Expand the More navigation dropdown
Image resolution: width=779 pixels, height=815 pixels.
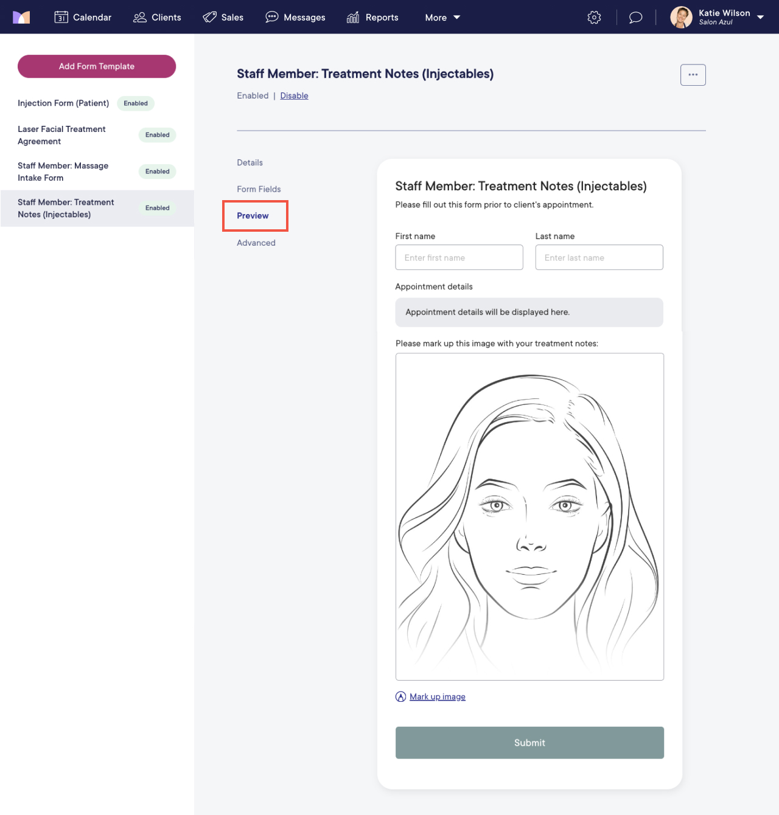tap(442, 17)
